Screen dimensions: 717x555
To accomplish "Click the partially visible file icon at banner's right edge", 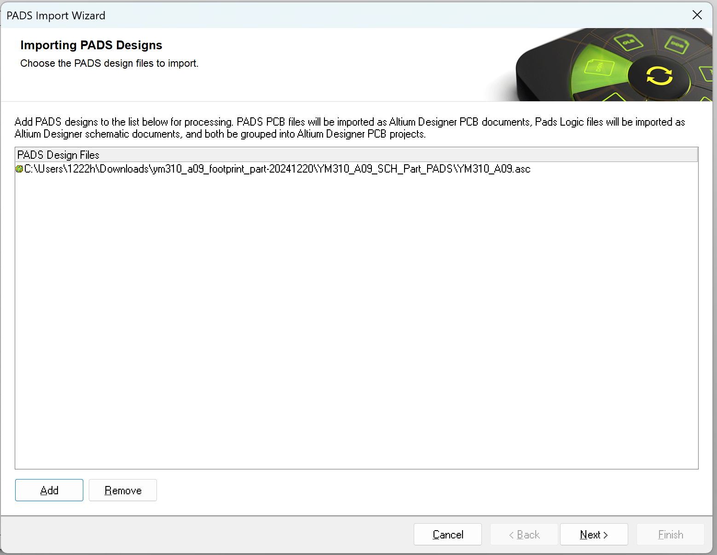I will click(707, 73).
